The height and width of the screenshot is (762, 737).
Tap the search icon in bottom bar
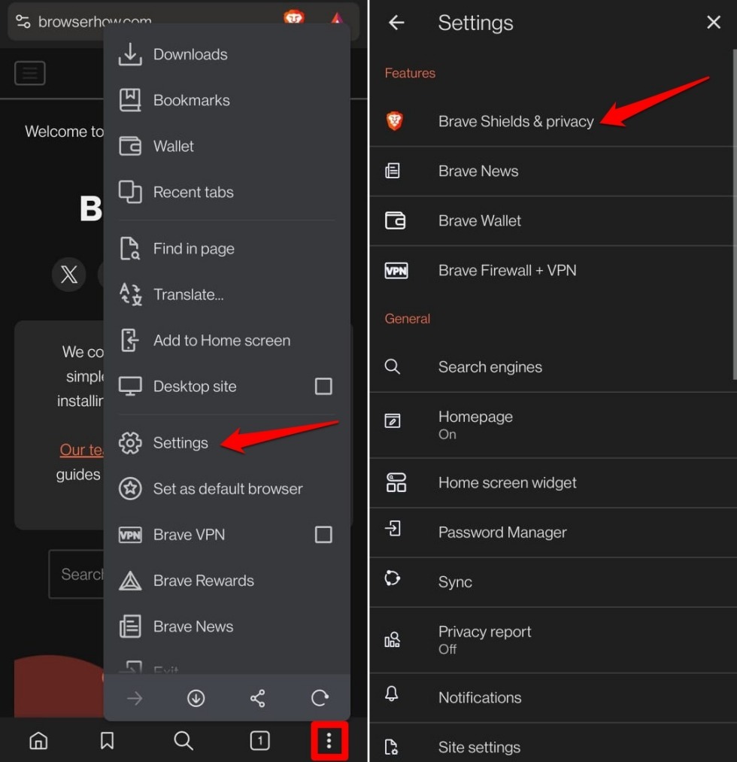pyautogui.click(x=183, y=741)
